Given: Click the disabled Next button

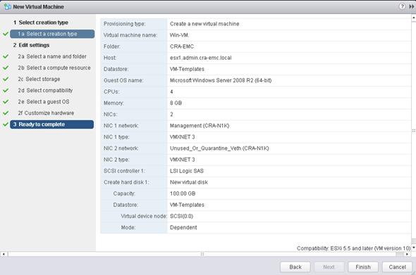Looking at the screenshot, I should 329,267.
